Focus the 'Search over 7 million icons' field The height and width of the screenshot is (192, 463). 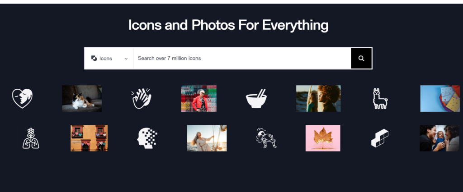pyautogui.click(x=242, y=58)
